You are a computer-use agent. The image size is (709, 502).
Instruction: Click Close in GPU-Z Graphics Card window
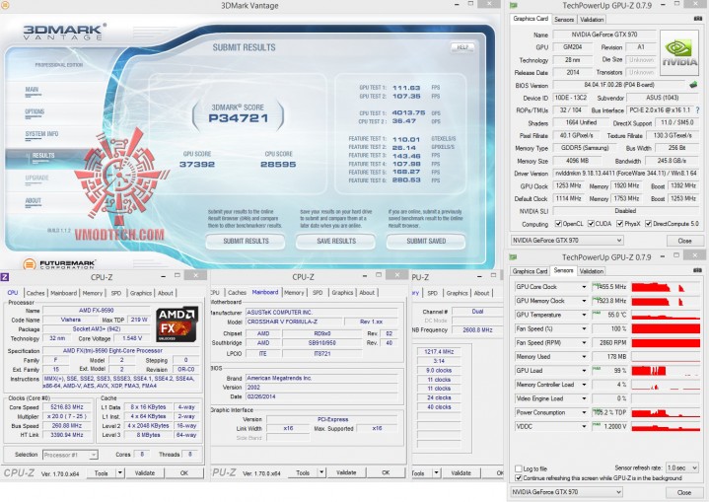point(684,241)
